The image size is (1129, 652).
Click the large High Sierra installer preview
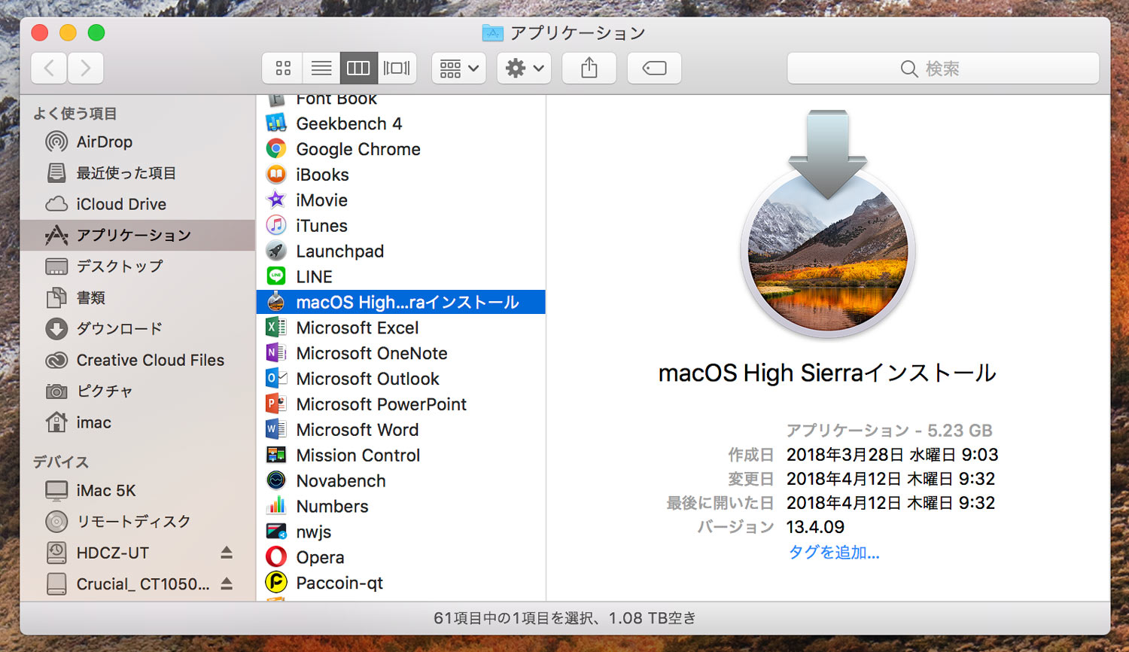[x=828, y=224]
